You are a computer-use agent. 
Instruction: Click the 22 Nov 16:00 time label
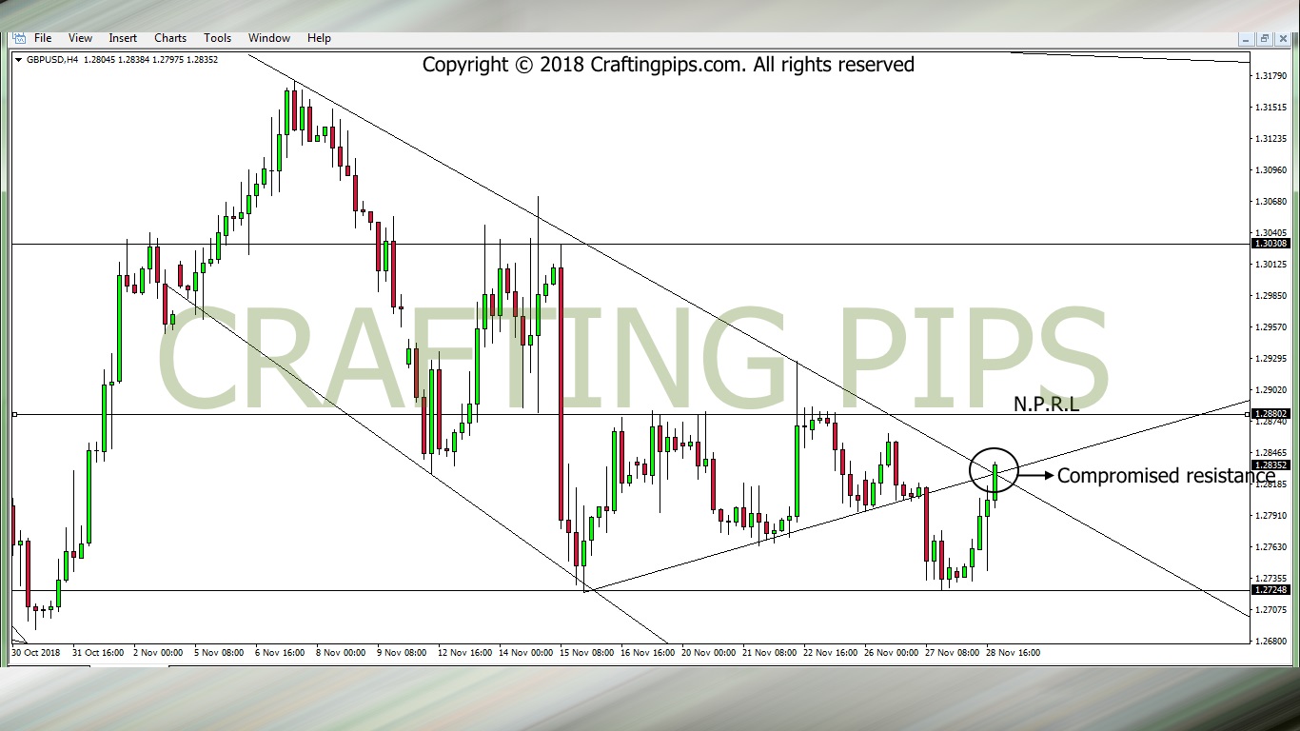tap(831, 653)
